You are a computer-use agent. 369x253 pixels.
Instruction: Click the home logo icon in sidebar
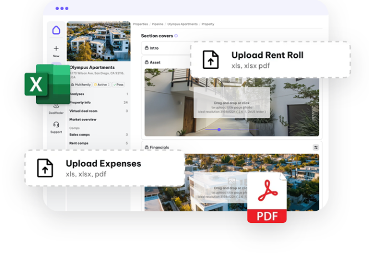pyautogui.click(x=56, y=31)
